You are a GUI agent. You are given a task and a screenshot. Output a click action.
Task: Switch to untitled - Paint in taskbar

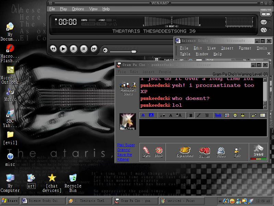182,201
